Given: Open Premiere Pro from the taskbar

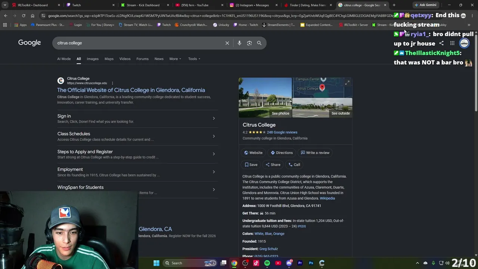Looking at the screenshot, I should tap(300, 263).
